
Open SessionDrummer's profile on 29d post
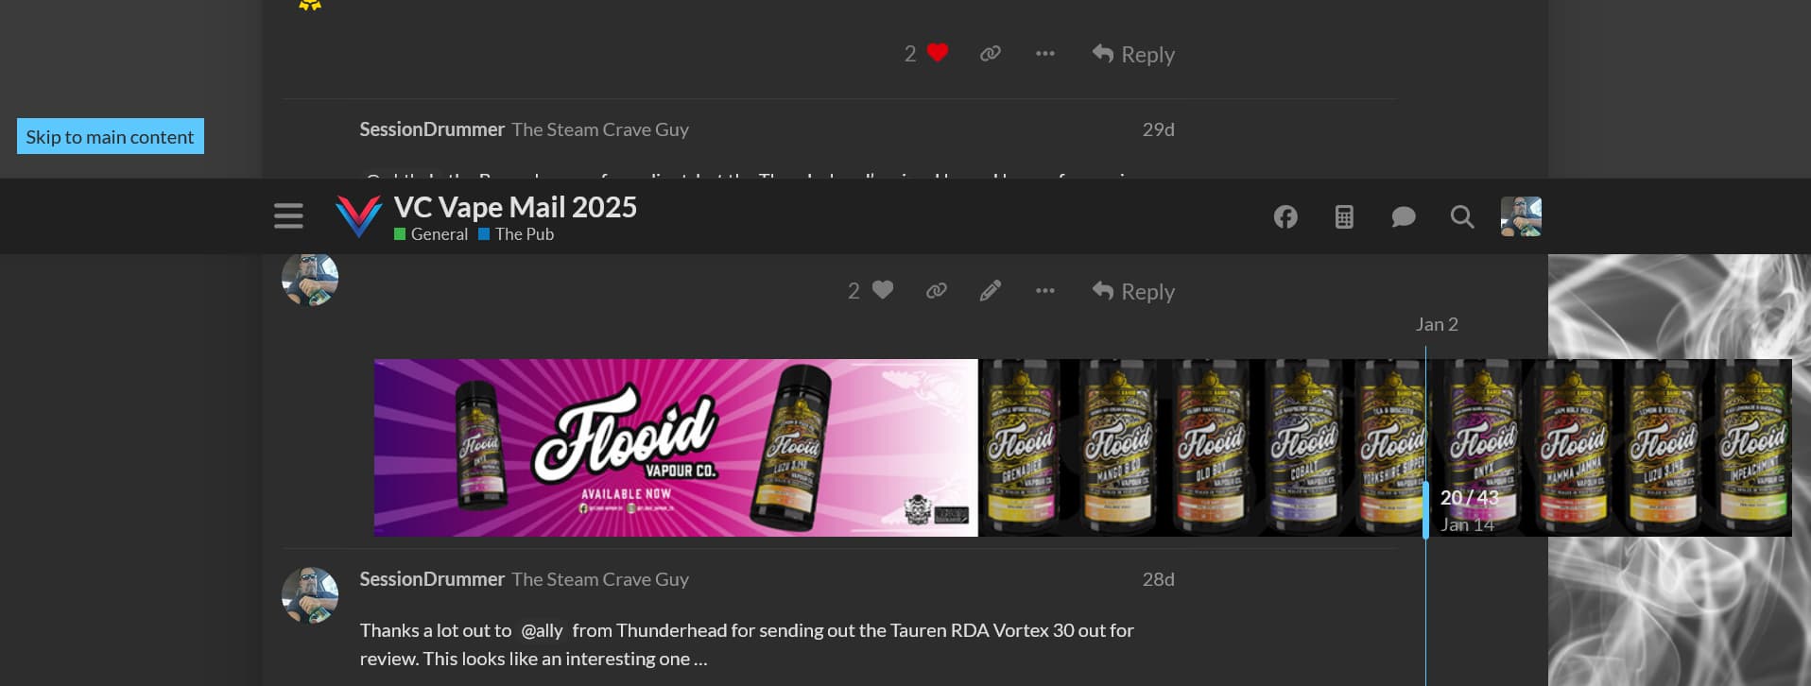click(432, 129)
